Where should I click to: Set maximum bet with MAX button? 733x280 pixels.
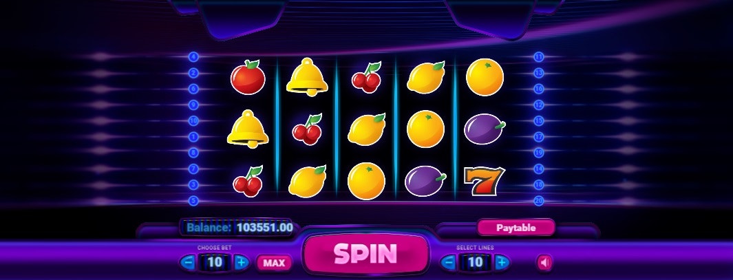coord(274,263)
